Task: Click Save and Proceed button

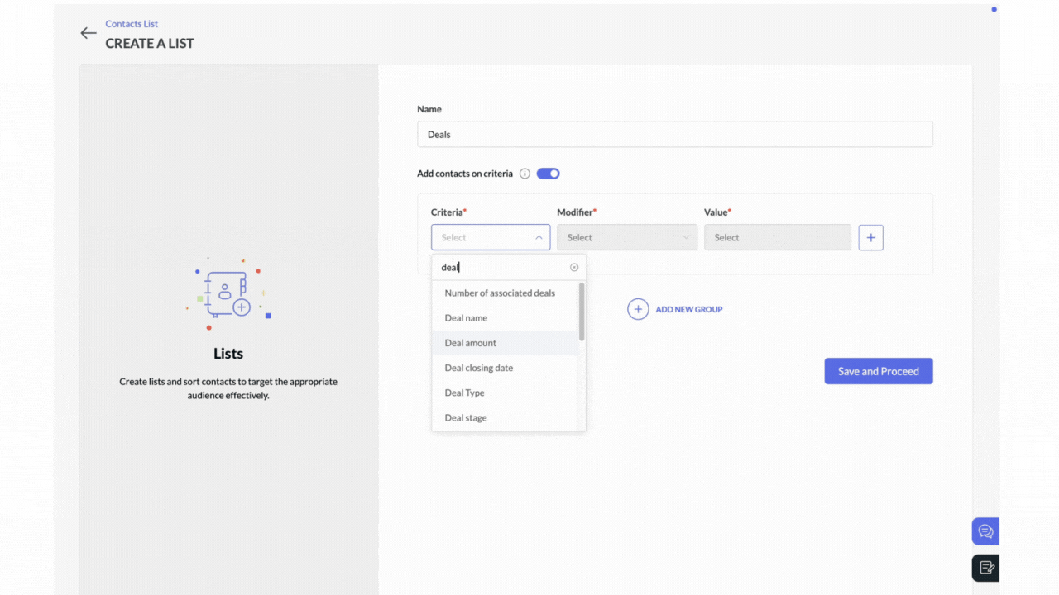Action: pos(879,371)
